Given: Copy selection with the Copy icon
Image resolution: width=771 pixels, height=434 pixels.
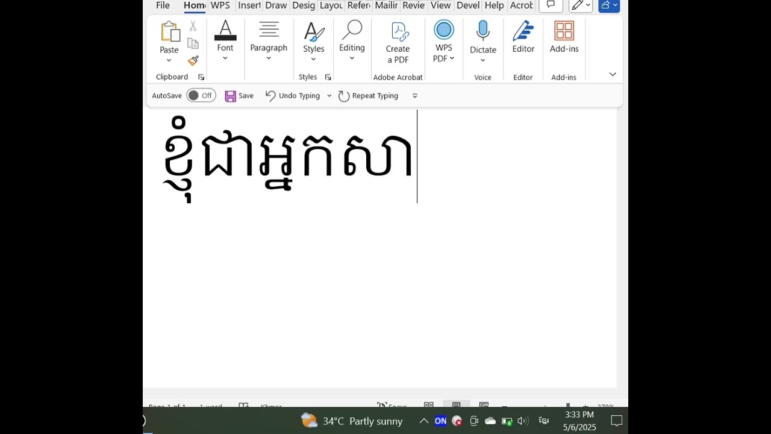Looking at the screenshot, I should 193,43.
